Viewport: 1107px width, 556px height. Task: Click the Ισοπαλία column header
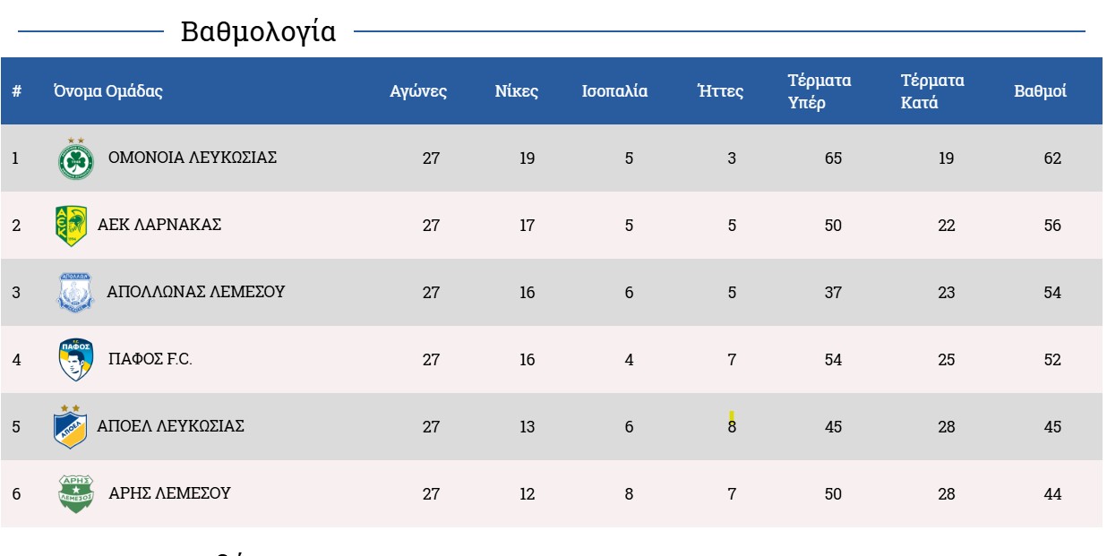614,91
